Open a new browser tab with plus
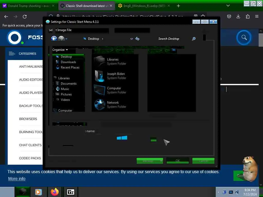The width and height of the screenshot is (263, 197). coord(178,6)
